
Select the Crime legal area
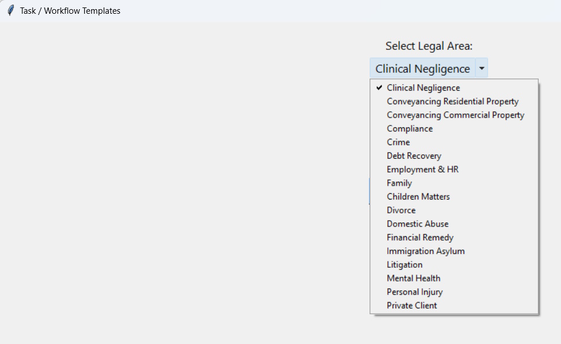398,142
